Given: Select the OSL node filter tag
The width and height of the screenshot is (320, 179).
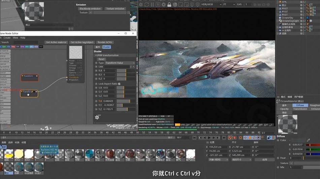Looking at the screenshot, I should pos(8,47).
